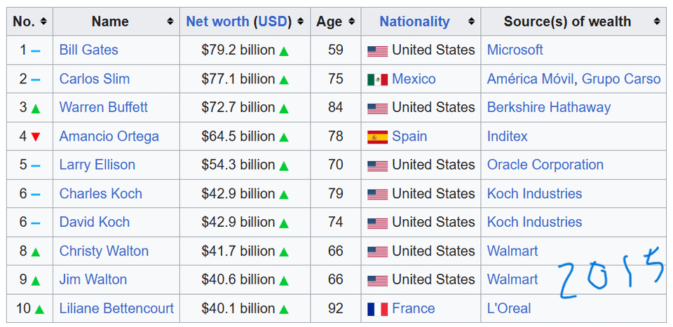This screenshot has width=673, height=327.
Task: Click the sort arrows in Name header
Action: (x=170, y=22)
